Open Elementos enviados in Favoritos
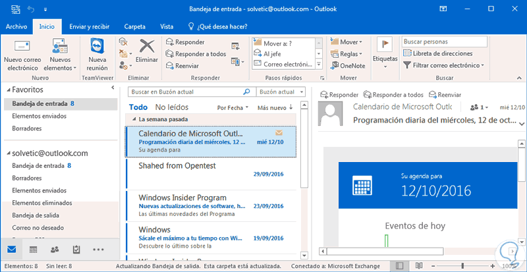Viewport: 527px width, 272px height. point(39,116)
